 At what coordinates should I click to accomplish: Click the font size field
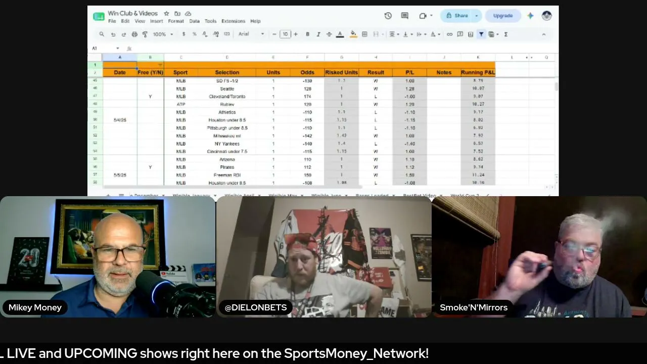(285, 34)
